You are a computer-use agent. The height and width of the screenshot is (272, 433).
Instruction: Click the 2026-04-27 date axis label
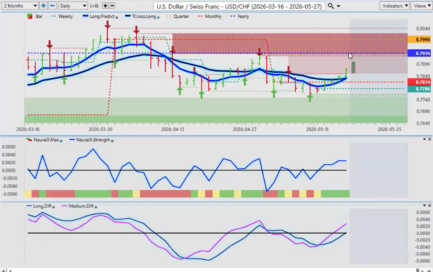244,129
